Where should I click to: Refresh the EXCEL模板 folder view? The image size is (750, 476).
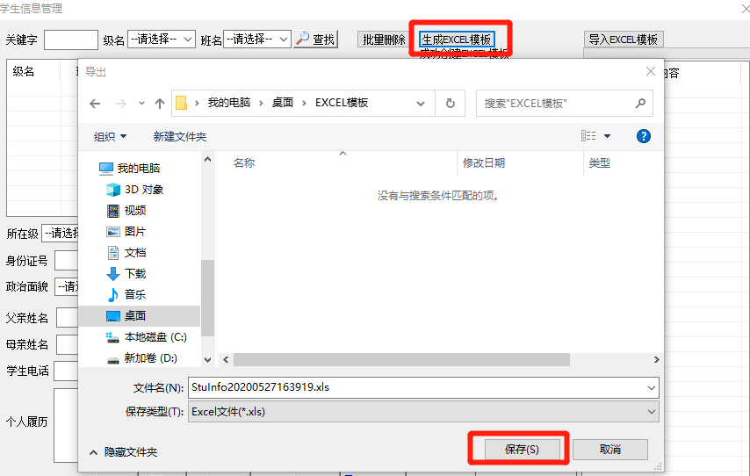pos(451,104)
